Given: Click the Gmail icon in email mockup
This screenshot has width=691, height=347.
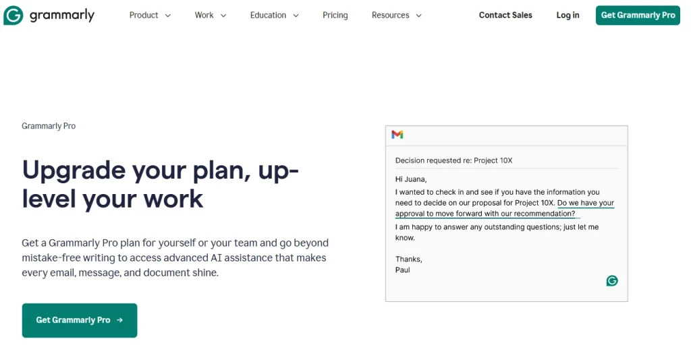Looking at the screenshot, I should pos(397,135).
